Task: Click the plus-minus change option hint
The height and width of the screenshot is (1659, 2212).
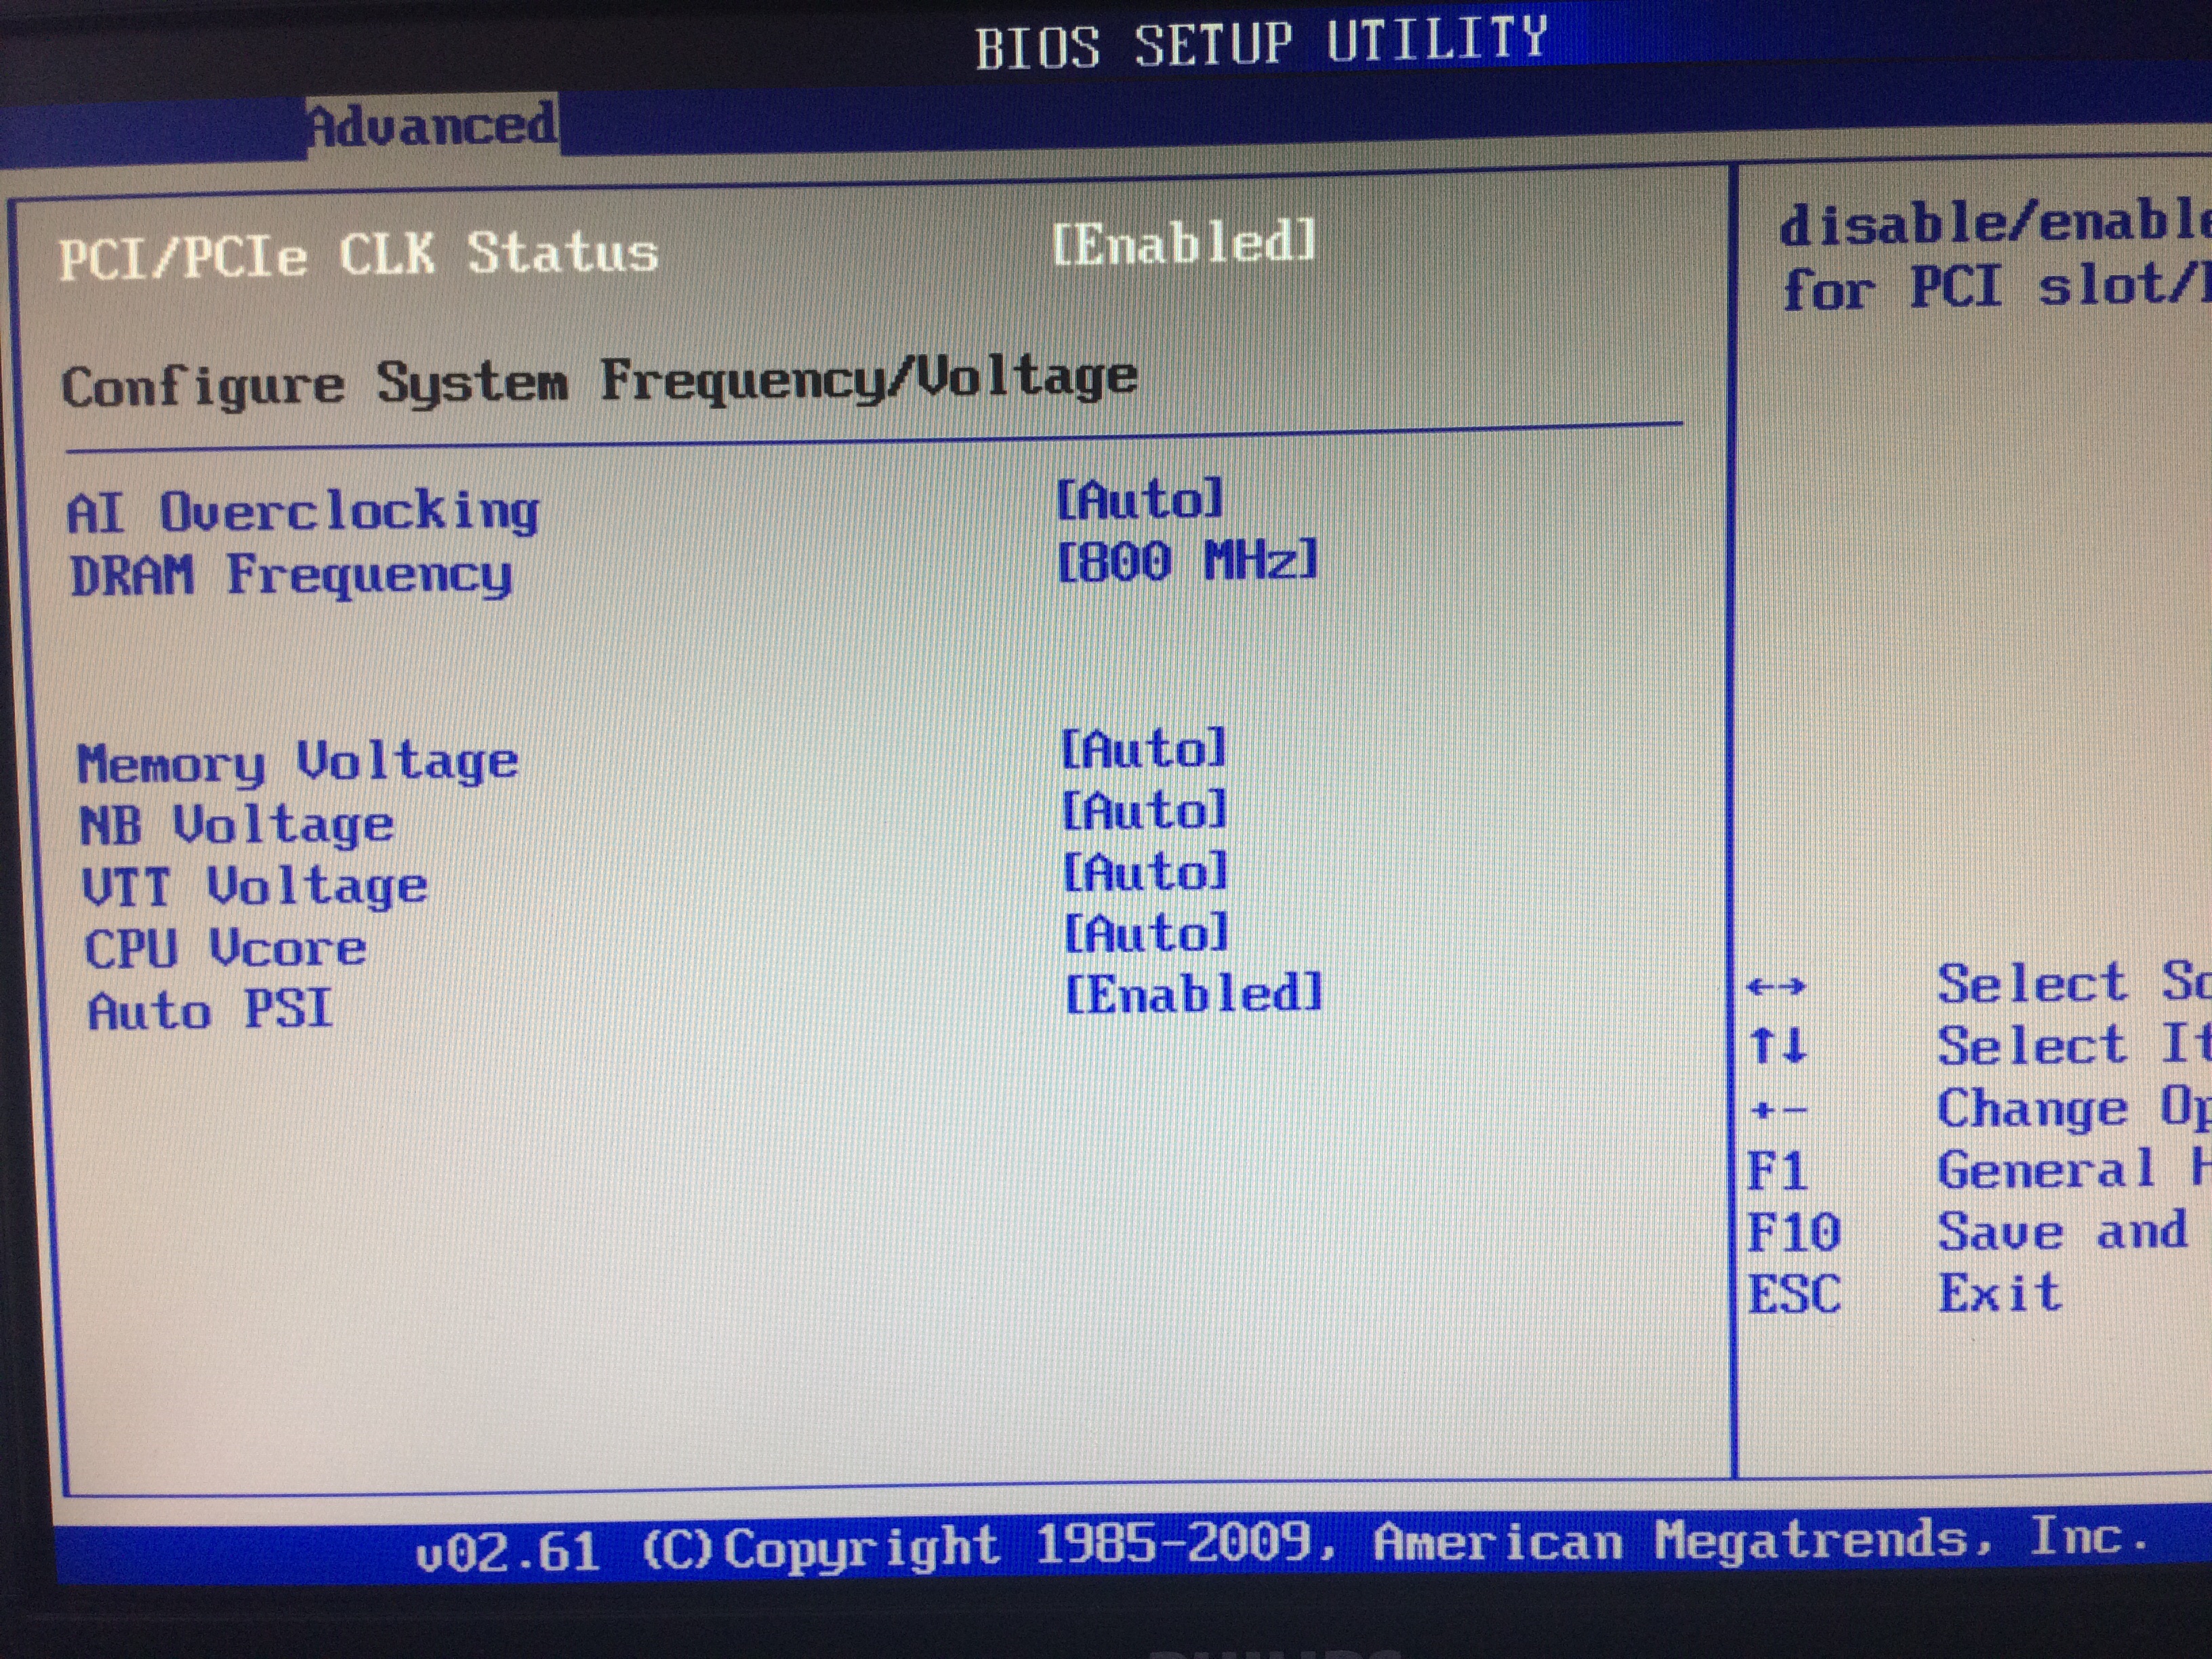Action: click(1779, 1110)
